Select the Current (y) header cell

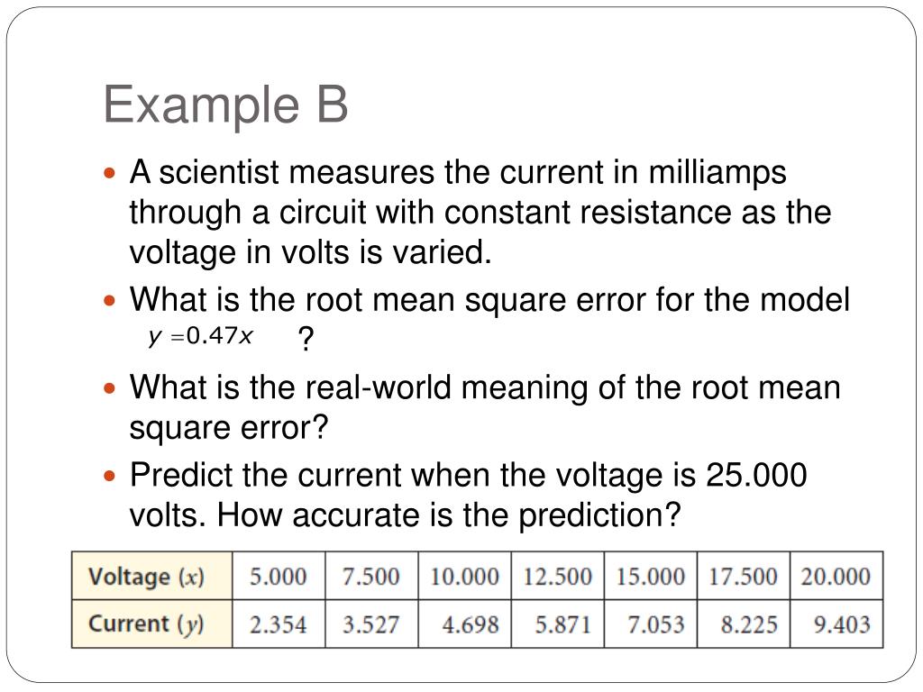click(151, 624)
